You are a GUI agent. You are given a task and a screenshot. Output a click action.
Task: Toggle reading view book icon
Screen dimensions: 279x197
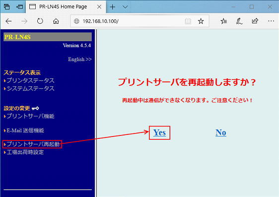[x=188, y=21]
